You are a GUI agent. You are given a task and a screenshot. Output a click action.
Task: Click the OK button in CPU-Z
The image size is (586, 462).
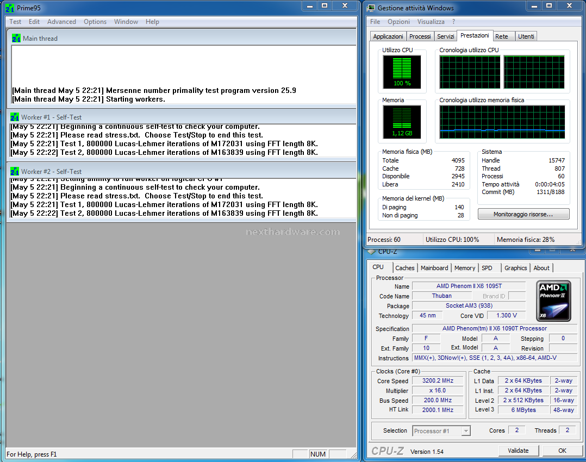pos(562,451)
